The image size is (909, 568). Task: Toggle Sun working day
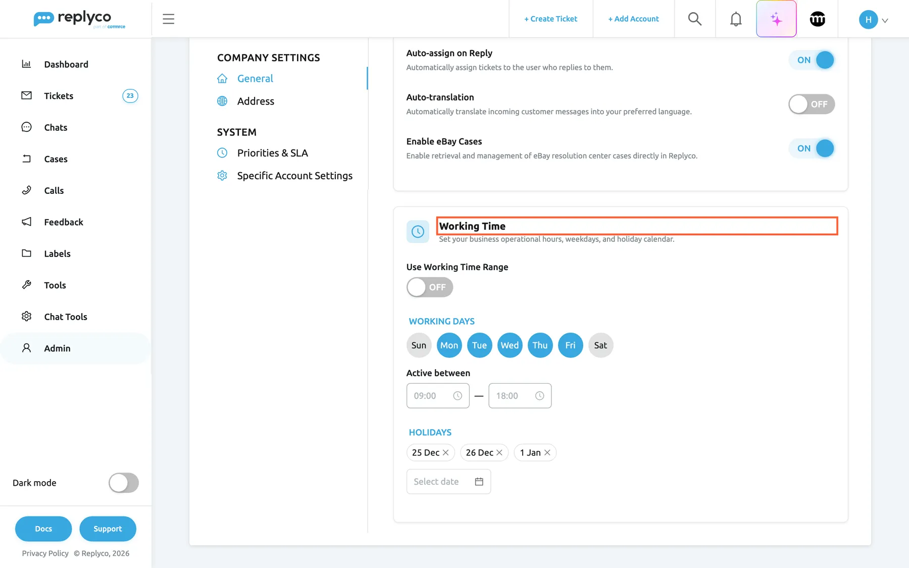coord(419,345)
